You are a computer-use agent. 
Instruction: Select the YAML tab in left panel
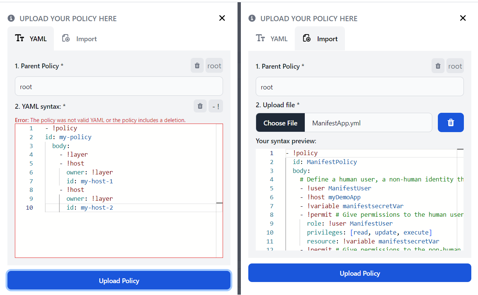coord(31,39)
